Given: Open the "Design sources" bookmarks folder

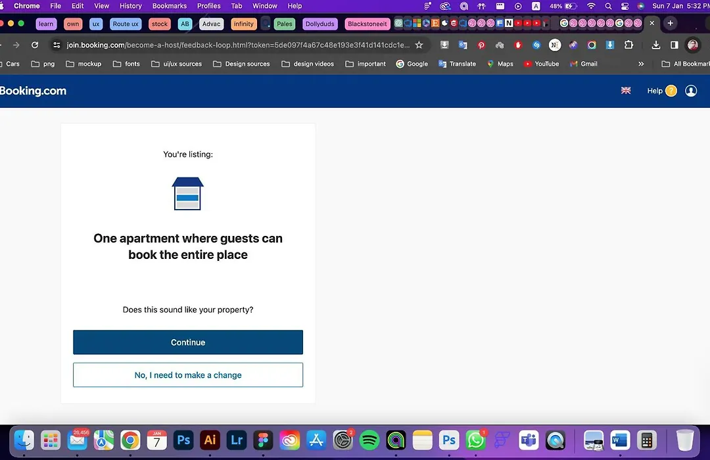Looking at the screenshot, I should (241, 64).
